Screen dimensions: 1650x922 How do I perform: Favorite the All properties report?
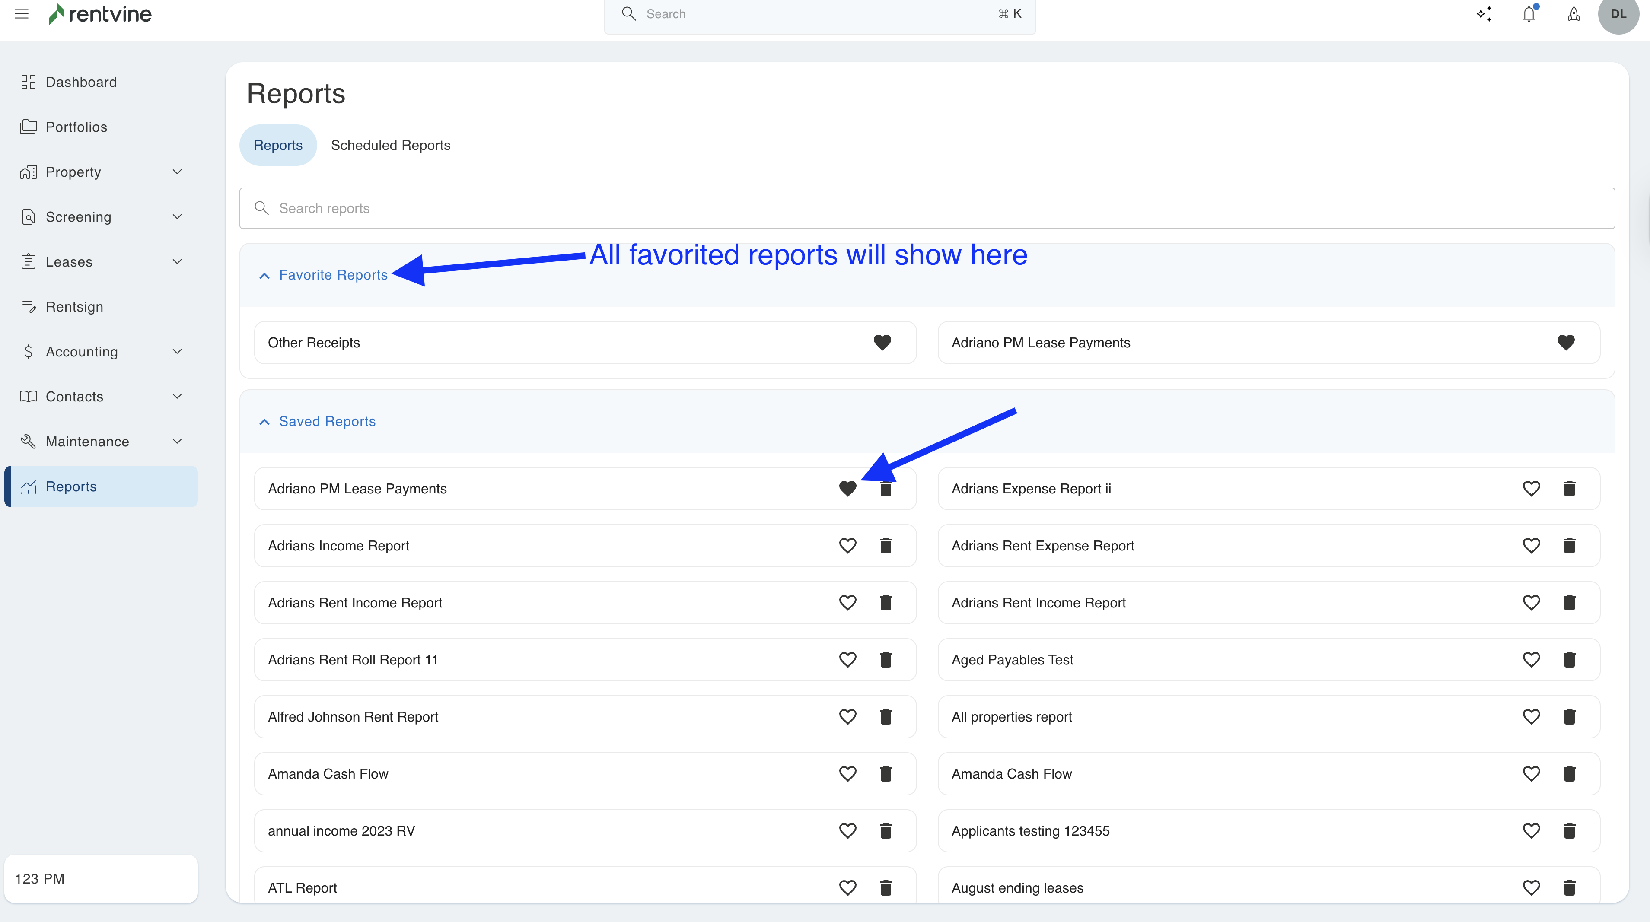point(1531,716)
